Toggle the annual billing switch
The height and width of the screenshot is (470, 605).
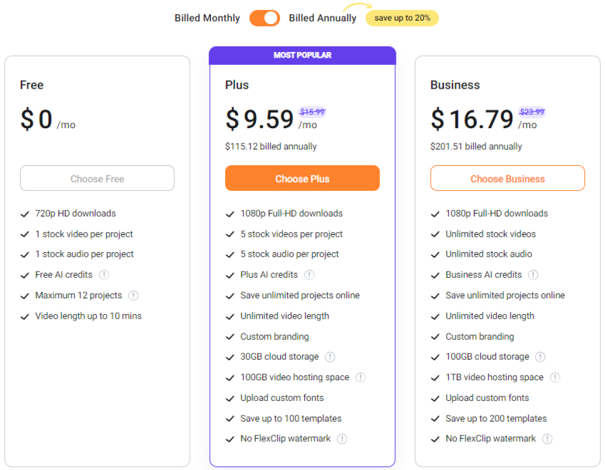(x=264, y=18)
